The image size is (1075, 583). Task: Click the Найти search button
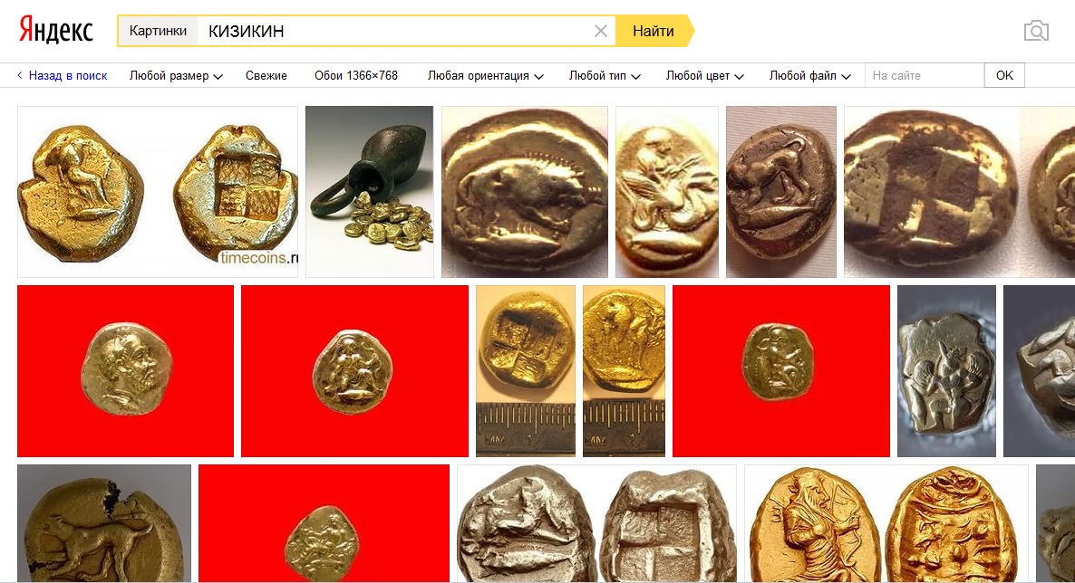(x=654, y=31)
